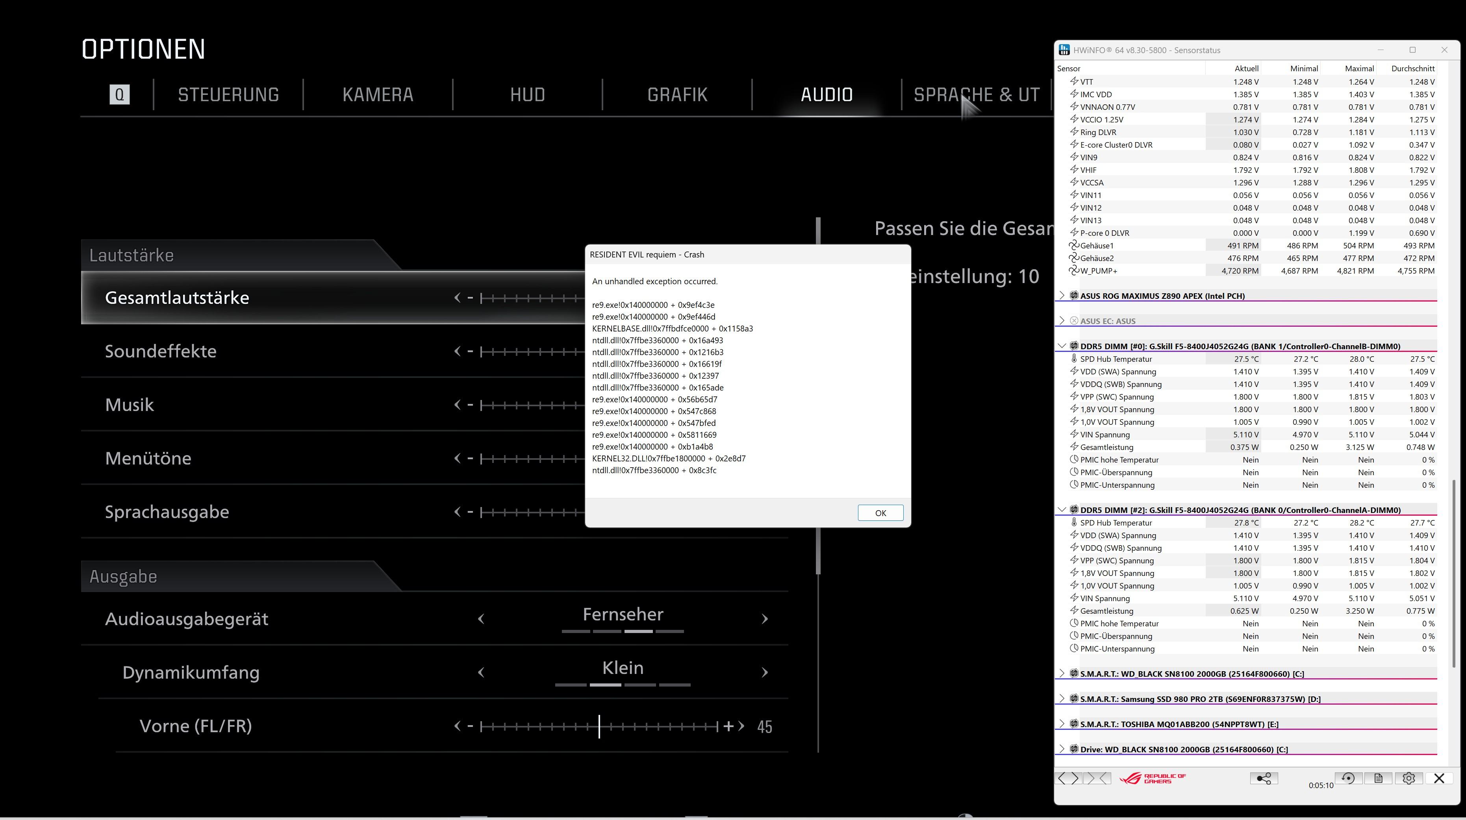Select the Musik volume row

click(x=130, y=405)
